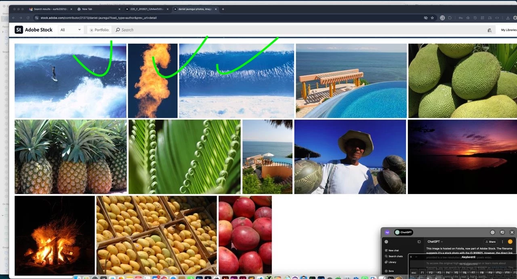Open the pergola and infinity pool photo

pyautogui.click(x=351, y=81)
